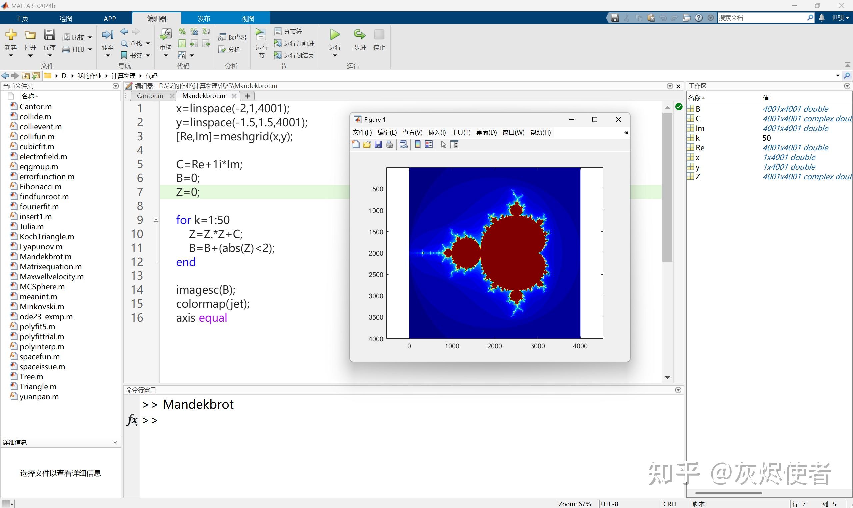This screenshot has height=508, width=853.
Task: Click the Run Section (运行节) icon
Action: click(x=261, y=35)
